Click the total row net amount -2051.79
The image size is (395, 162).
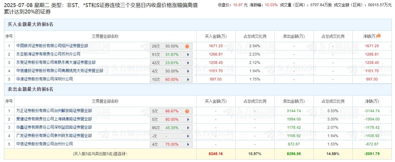coord(372,154)
